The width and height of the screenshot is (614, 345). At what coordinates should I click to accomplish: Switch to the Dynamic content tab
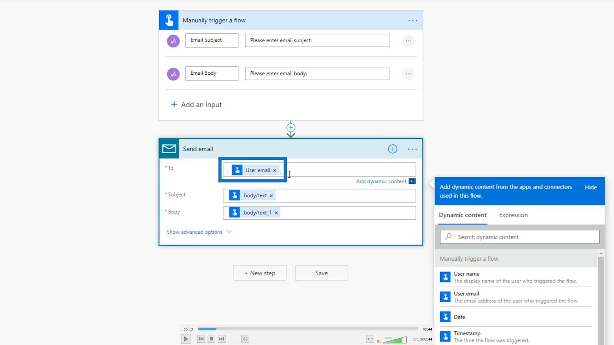(x=463, y=215)
